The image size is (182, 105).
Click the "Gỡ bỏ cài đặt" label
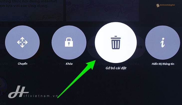(116, 68)
